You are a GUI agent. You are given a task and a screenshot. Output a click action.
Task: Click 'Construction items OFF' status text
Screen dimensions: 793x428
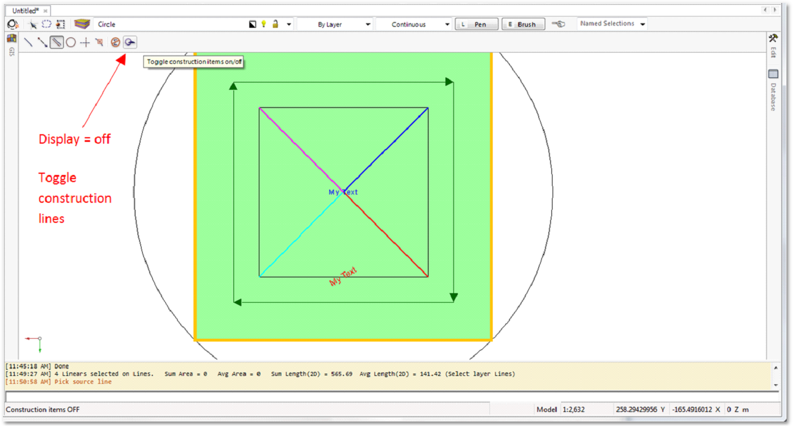point(43,409)
